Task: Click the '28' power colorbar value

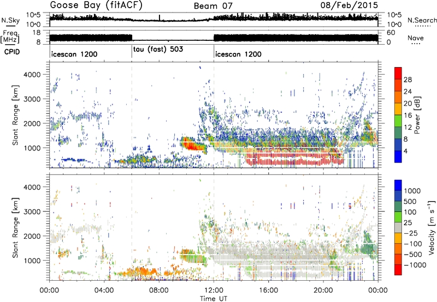Action: tap(408, 80)
